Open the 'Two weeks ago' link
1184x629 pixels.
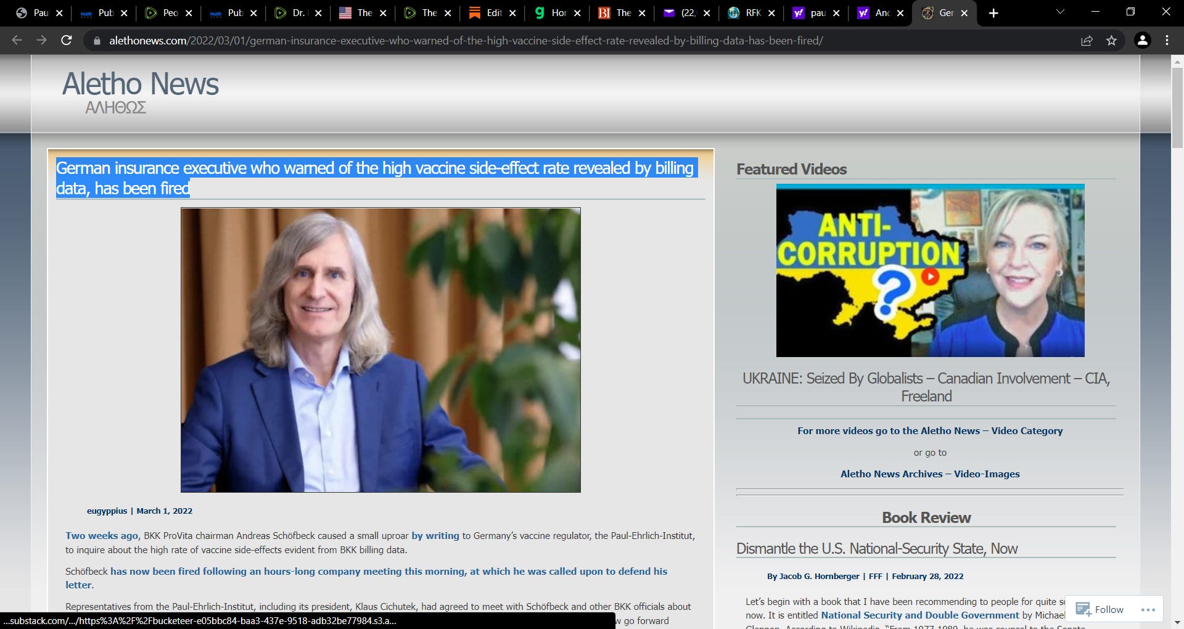coord(102,535)
